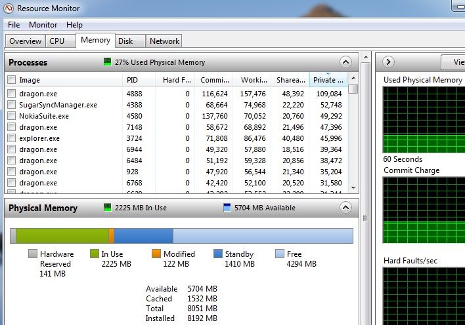Check the SugarSyncManager.exe process checkbox

click(x=11, y=105)
